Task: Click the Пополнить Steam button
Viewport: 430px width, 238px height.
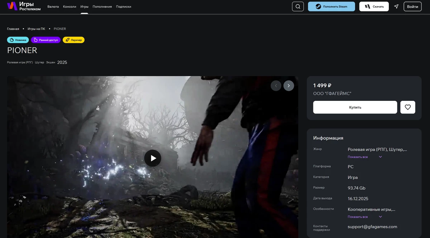Action: [x=331, y=6]
